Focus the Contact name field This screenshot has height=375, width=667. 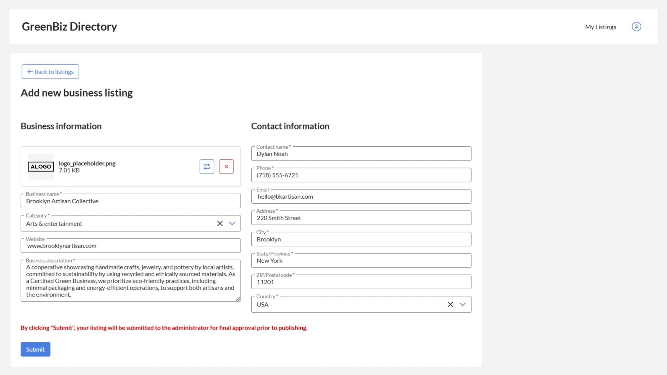361,154
